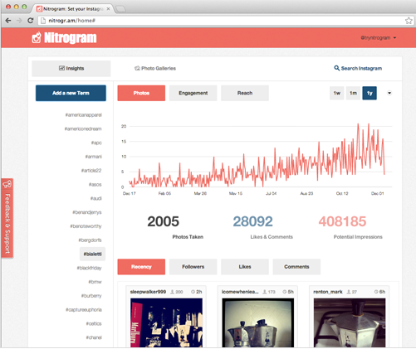Select the Photos metric tab
The image size is (416, 349).
point(141,93)
